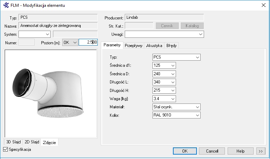Open the Błędy tab
Screen dimensions: 270x159
pyautogui.click(x=171, y=45)
